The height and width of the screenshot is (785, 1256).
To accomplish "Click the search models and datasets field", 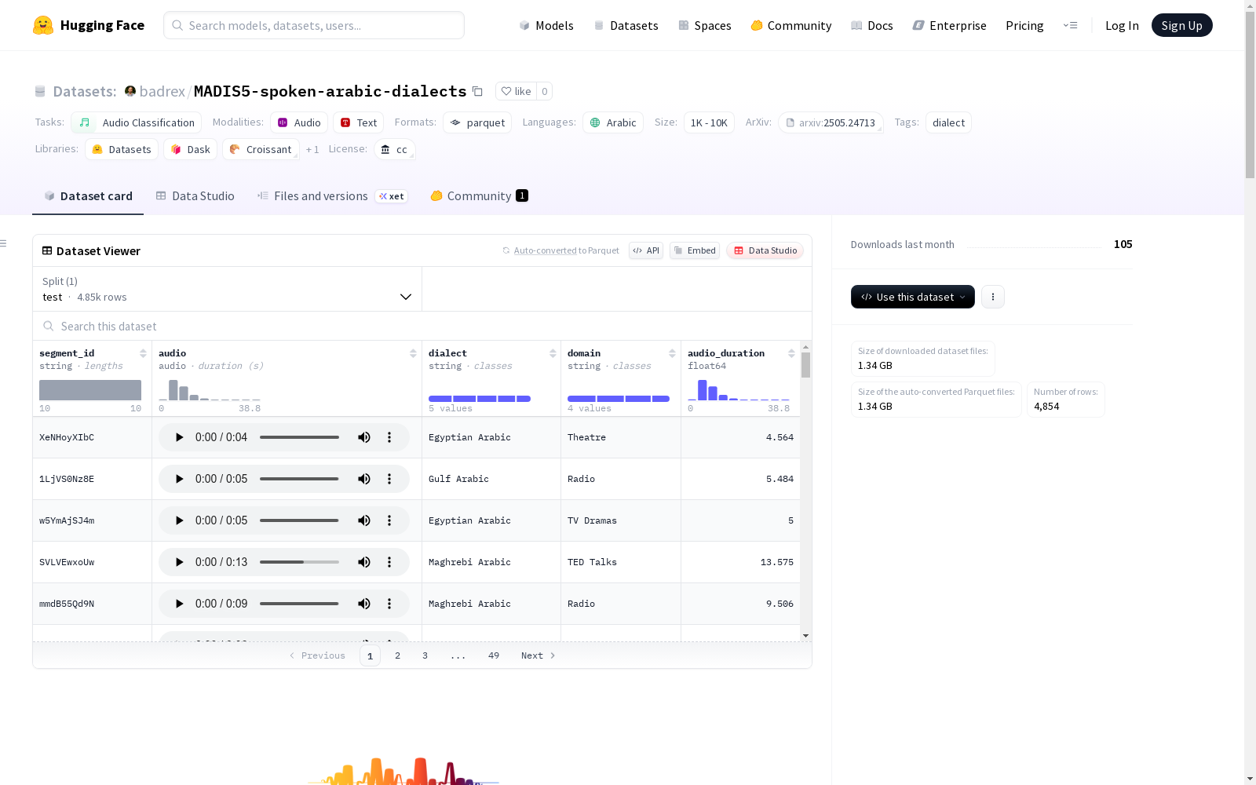I will coord(314,25).
